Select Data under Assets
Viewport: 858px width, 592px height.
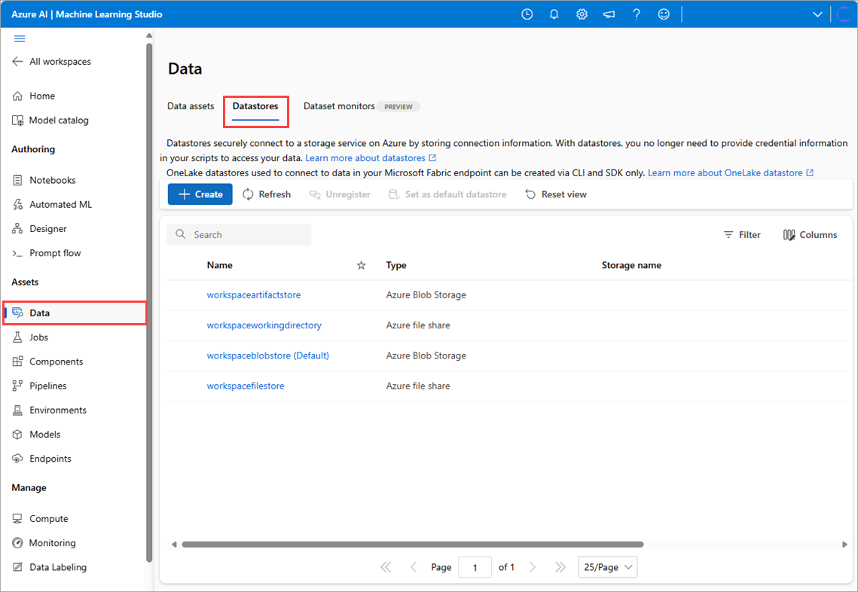pos(75,313)
